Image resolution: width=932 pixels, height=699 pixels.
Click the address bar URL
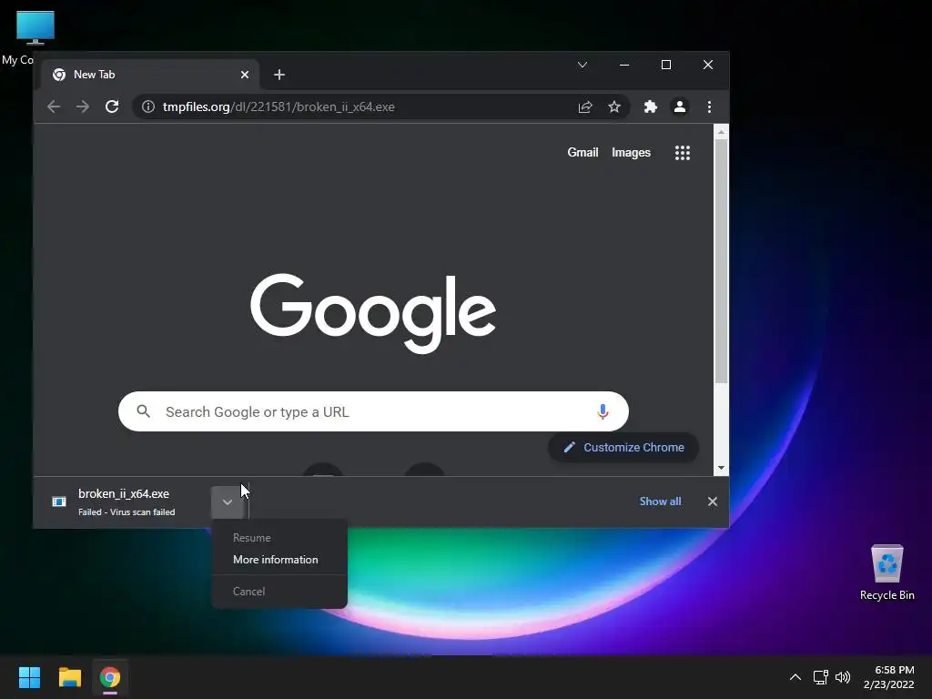point(279,107)
